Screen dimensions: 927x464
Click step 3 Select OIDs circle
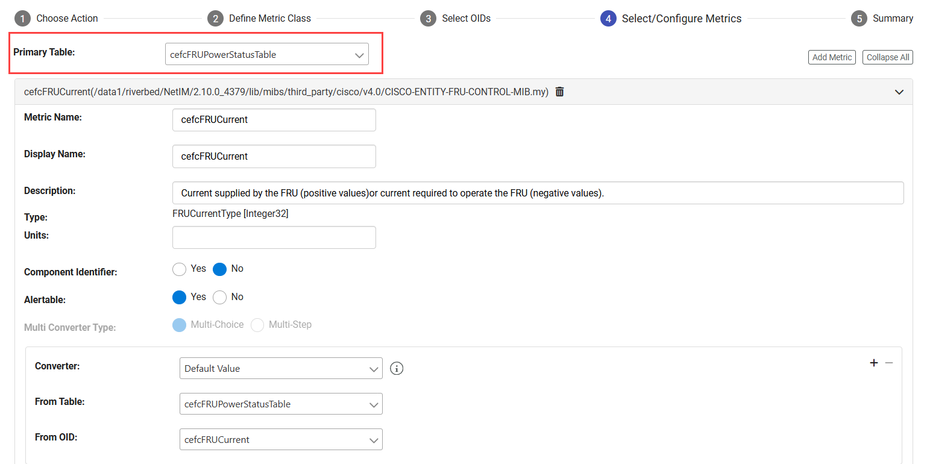(428, 19)
